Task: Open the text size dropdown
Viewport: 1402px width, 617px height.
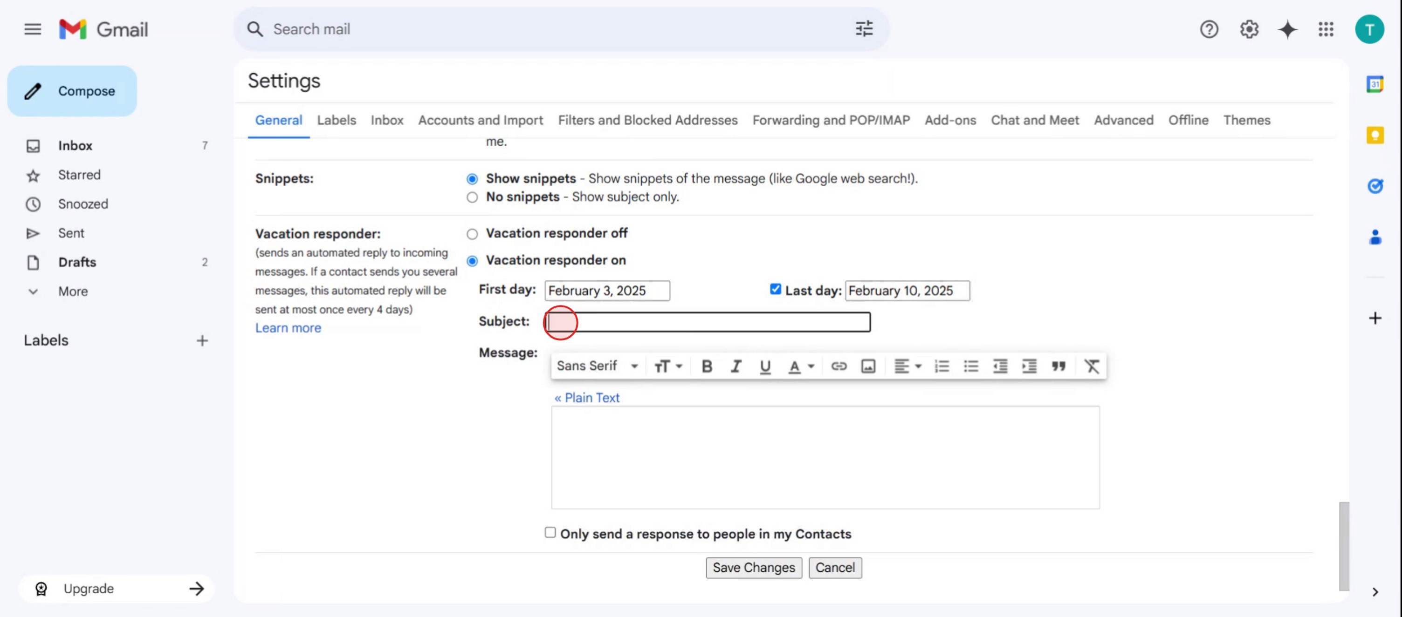Action: coord(668,366)
